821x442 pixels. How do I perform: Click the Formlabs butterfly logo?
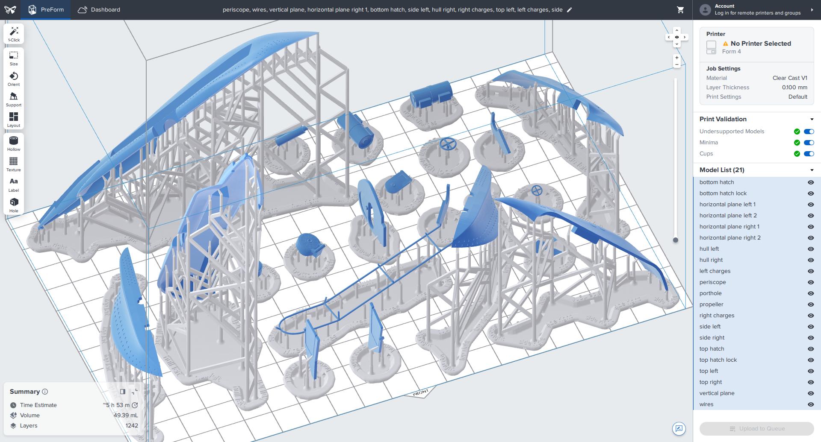(10, 9)
